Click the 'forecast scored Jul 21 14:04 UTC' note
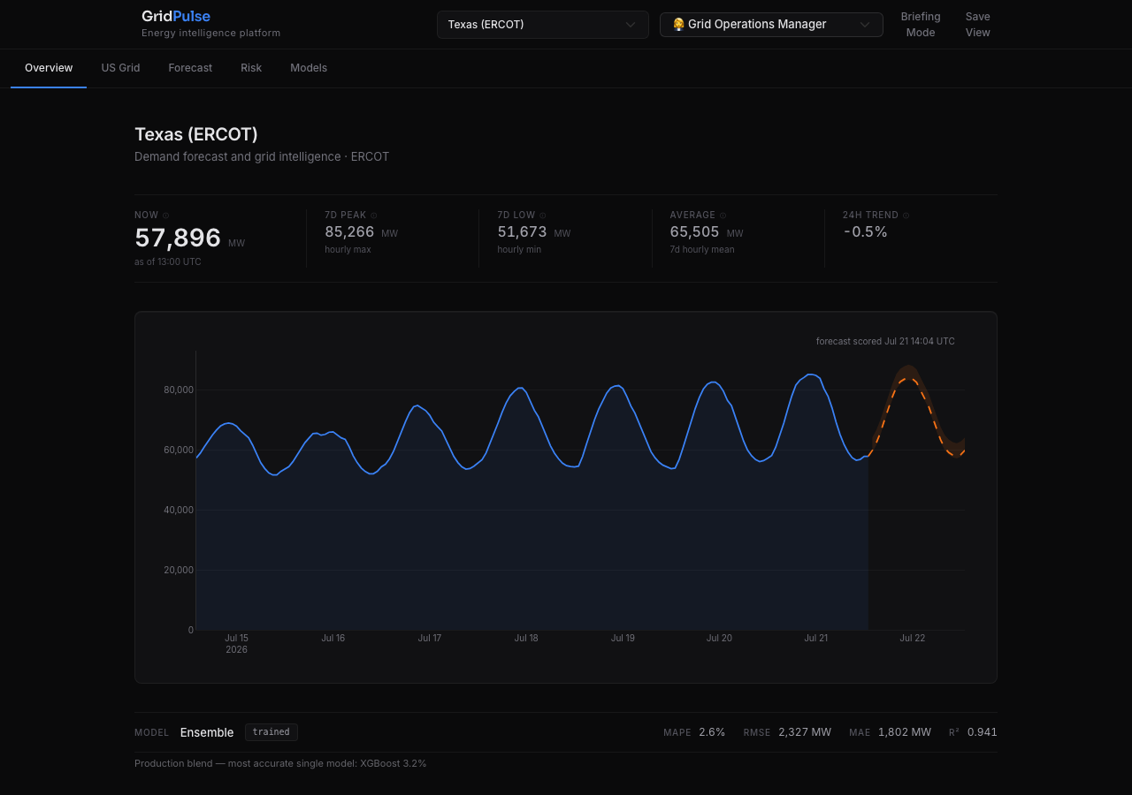Screen dimensions: 1132x795 [885, 341]
